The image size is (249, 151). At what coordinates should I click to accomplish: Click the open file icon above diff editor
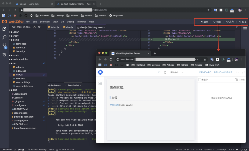237,27
